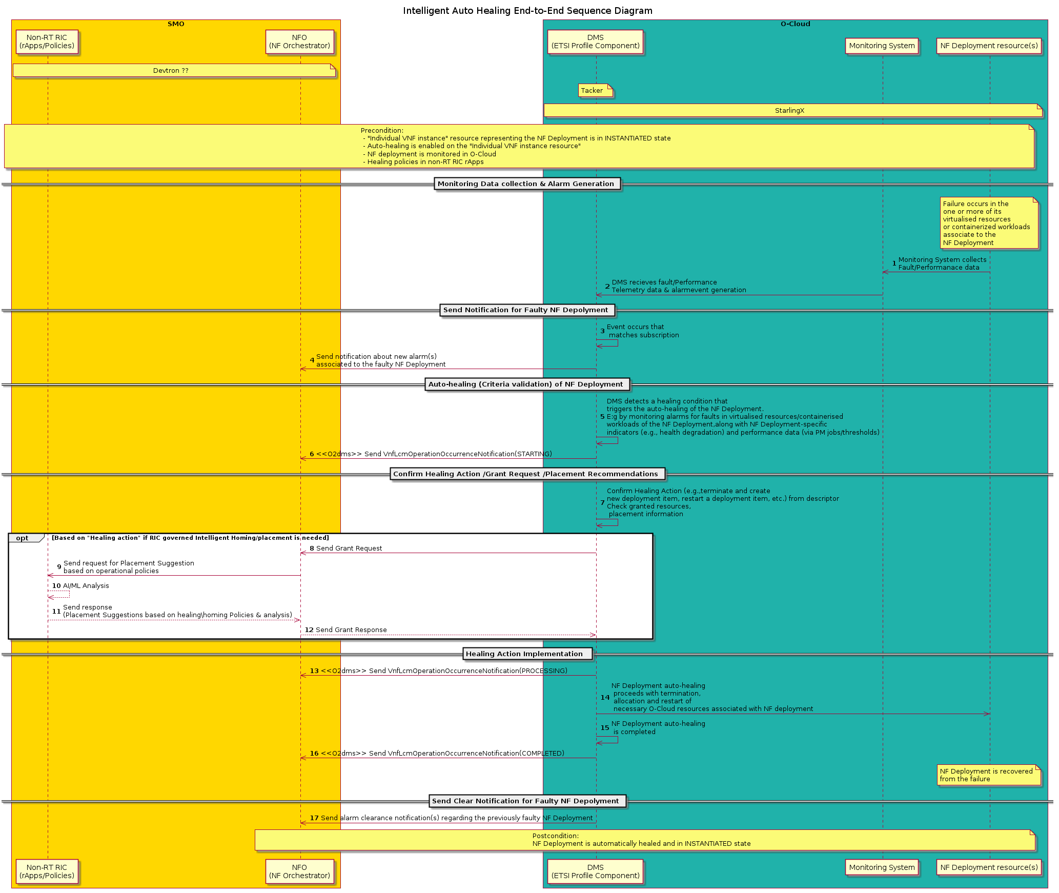Image resolution: width=1059 pixels, height=893 pixels.
Task: Click the Tacker note
Action: tap(595, 91)
